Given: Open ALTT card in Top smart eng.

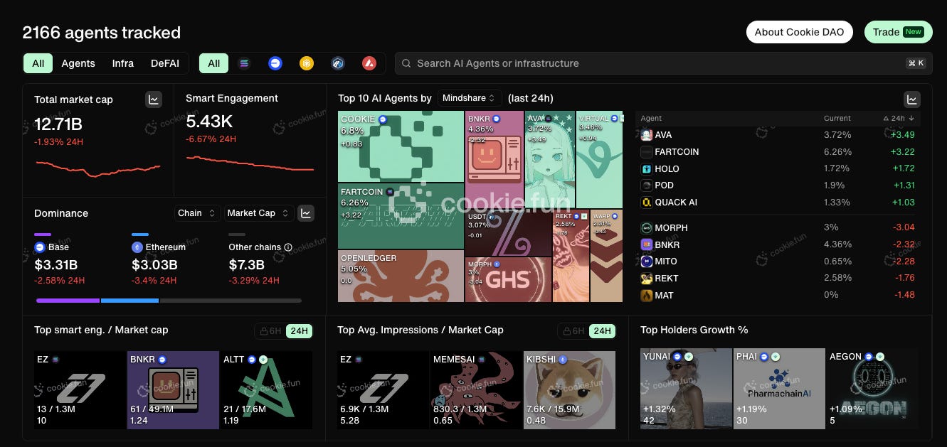Looking at the screenshot, I should [266, 389].
